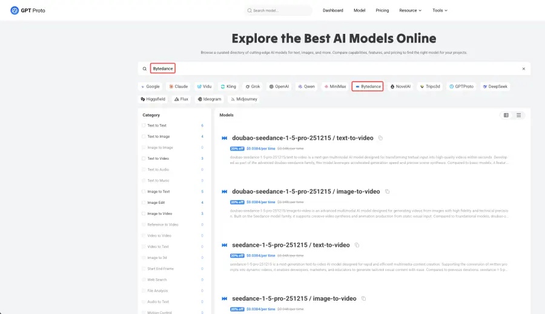The width and height of the screenshot is (545, 314).
Task: Open the Pricing page
Action: (382, 10)
